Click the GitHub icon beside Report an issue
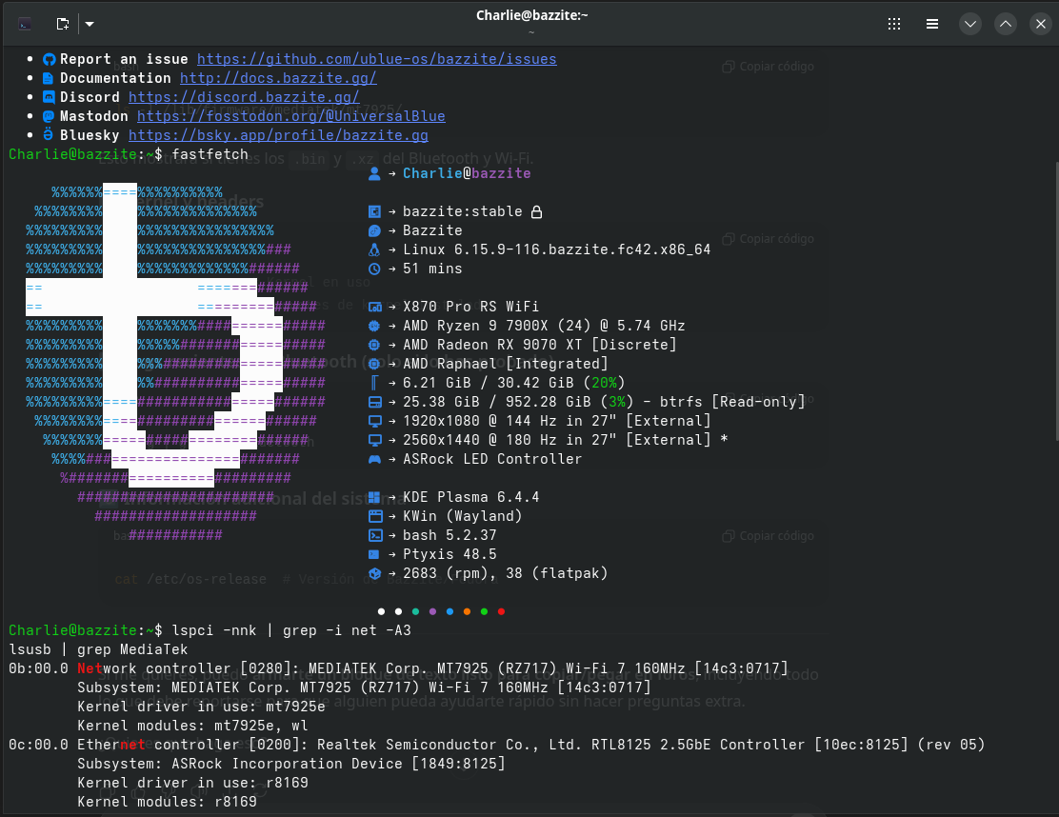The width and height of the screenshot is (1059, 817). [49, 59]
